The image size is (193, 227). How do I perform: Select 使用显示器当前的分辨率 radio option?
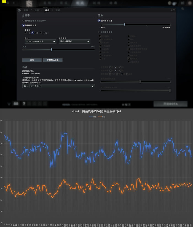click(23, 21)
